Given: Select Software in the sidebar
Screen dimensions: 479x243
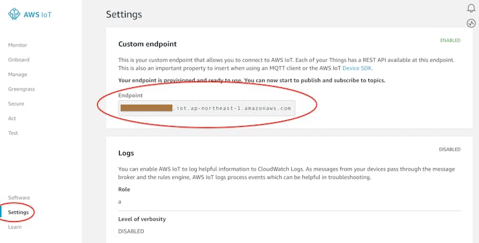Looking at the screenshot, I should pyautogui.click(x=19, y=198).
